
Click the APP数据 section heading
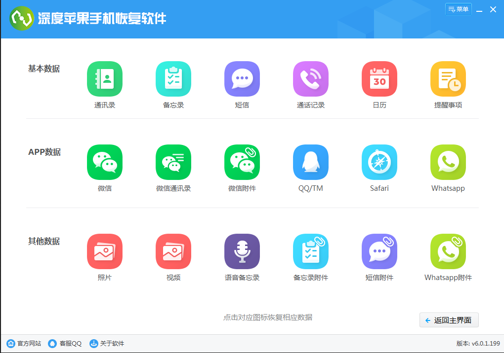tap(44, 152)
